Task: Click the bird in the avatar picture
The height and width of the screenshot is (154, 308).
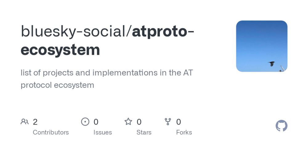Action: coord(271,64)
